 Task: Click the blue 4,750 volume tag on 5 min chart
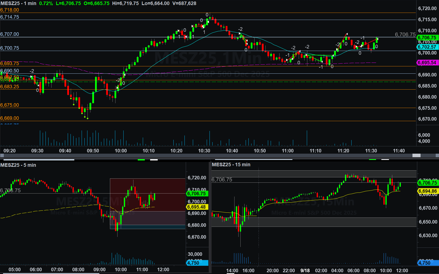pyautogui.click(x=197, y=263)
